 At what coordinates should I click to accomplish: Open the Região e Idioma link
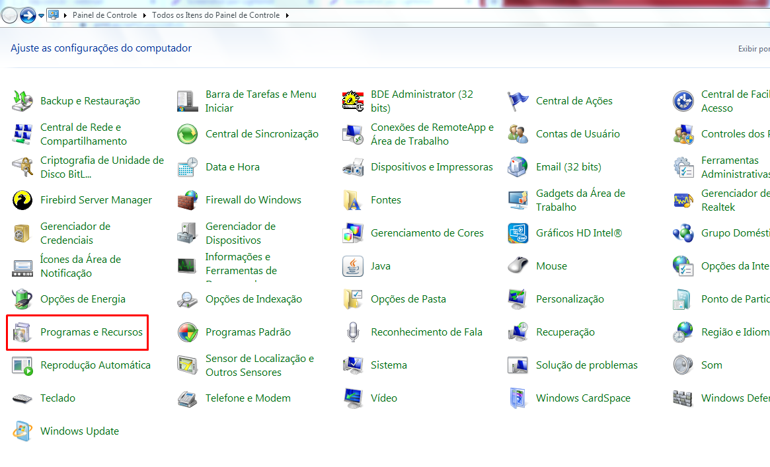click(735, 332)
